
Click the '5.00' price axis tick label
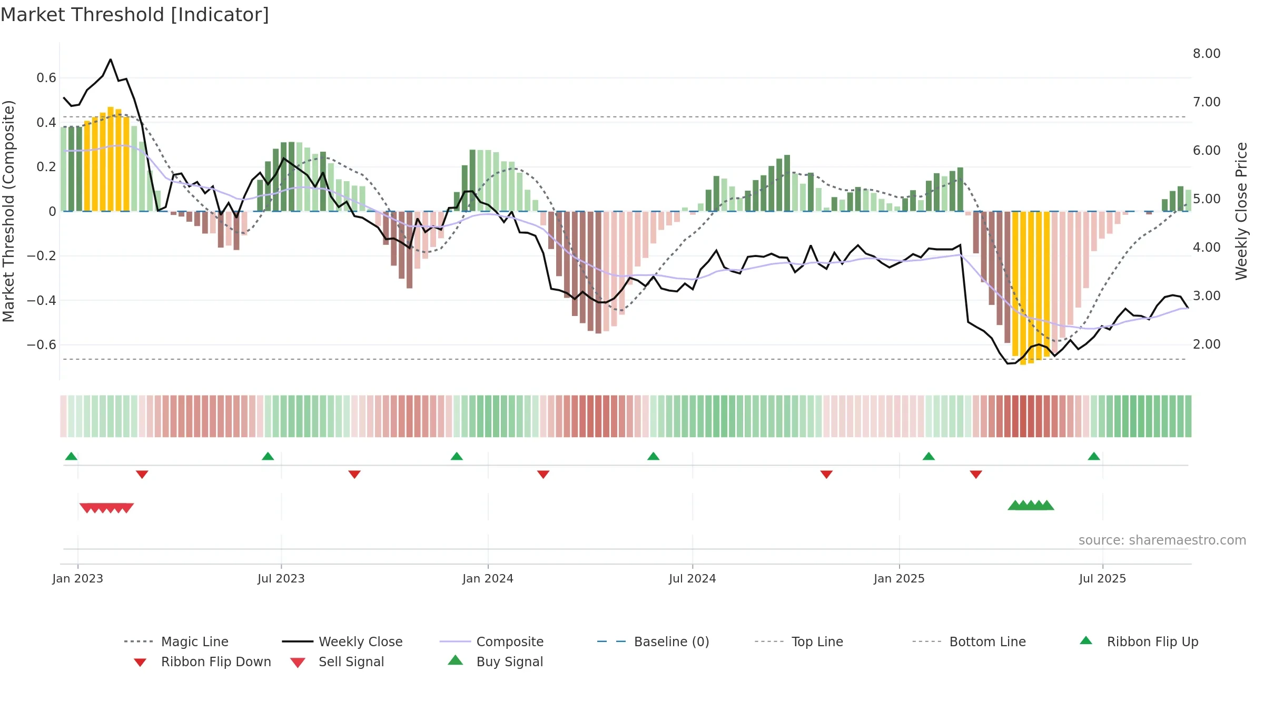(1207, 199)
